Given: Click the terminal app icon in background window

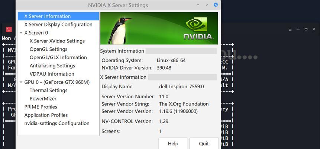Looking at the screenshot, I should click(9, 29).
